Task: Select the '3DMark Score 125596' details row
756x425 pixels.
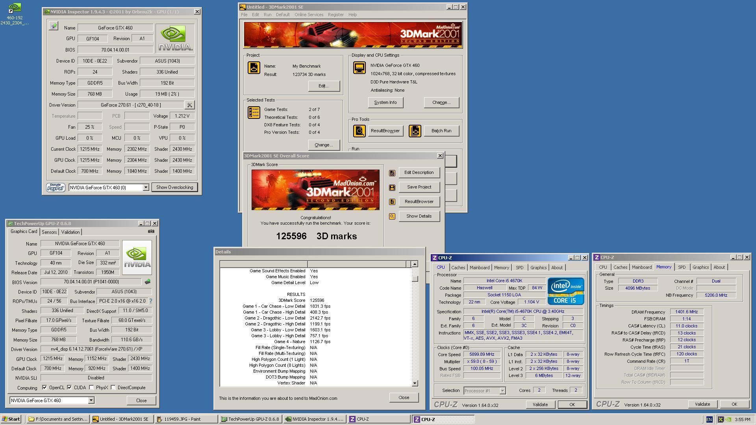Action: coord(315,300)
